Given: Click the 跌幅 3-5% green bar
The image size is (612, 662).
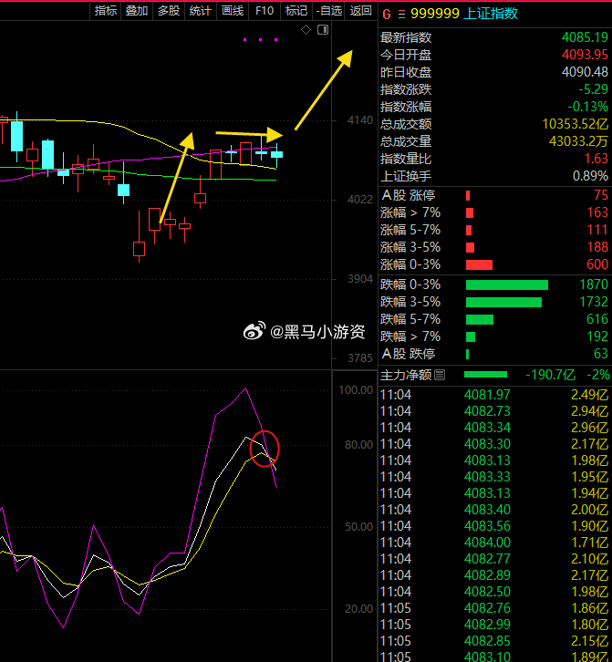Looking at the screenshot, I should (503, 303).
